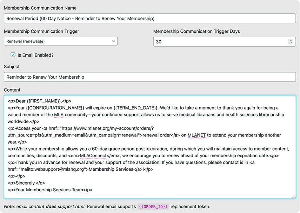This screenshot has height=213, width=300.
Task: Toggle the Is Email Enabled checkbox
Action: point(13,55)
